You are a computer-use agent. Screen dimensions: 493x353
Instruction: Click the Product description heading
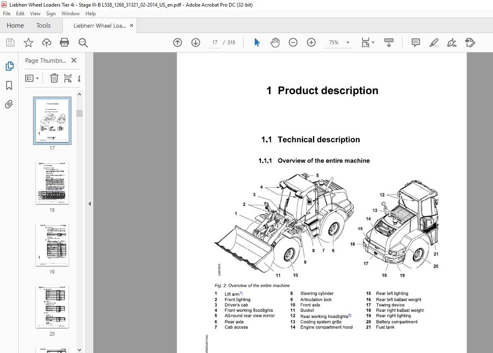point(322,90)
